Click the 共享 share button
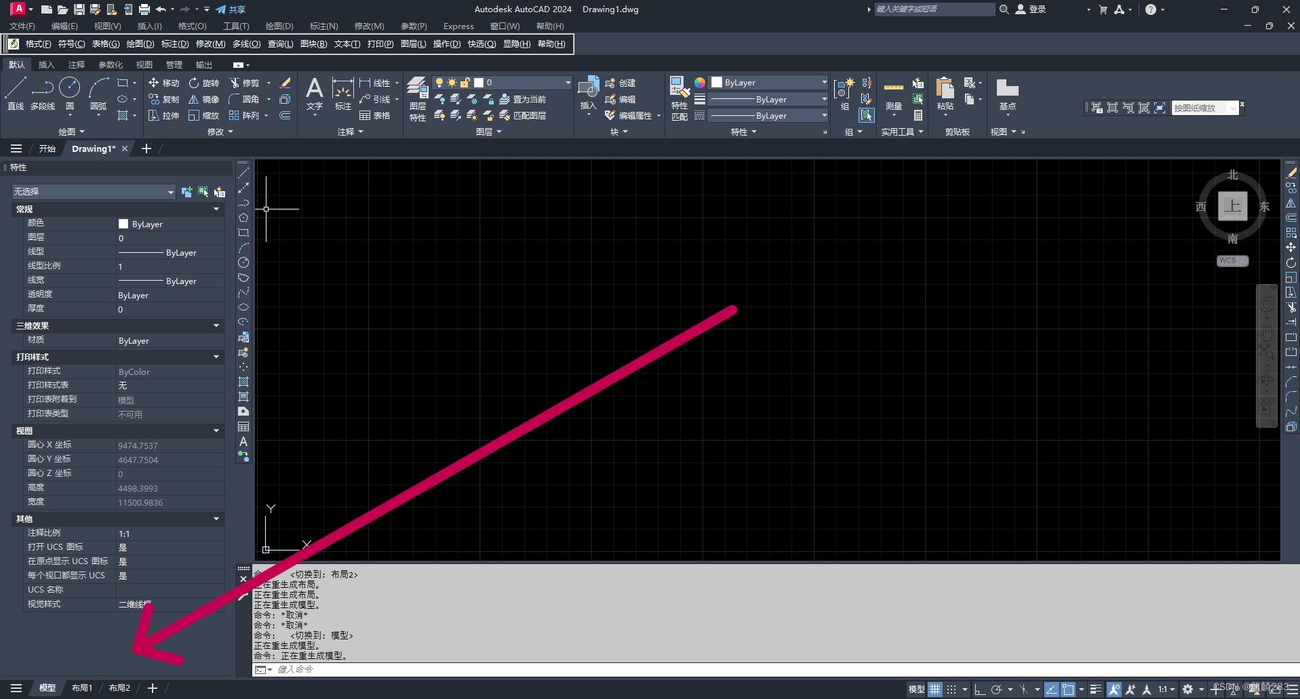Viewport: 1300px width, 699px height. [231, 9]
